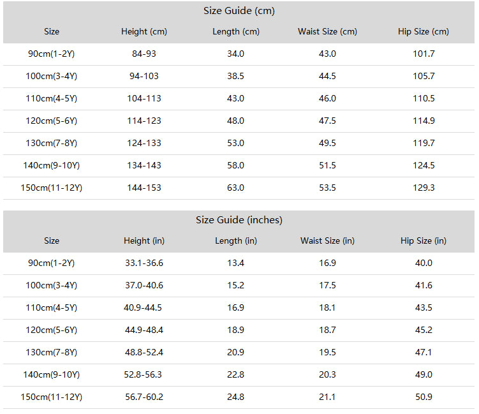Click the 130cm(7-8Y) size in cm table
Screen dimensions: 479x414
51,144
